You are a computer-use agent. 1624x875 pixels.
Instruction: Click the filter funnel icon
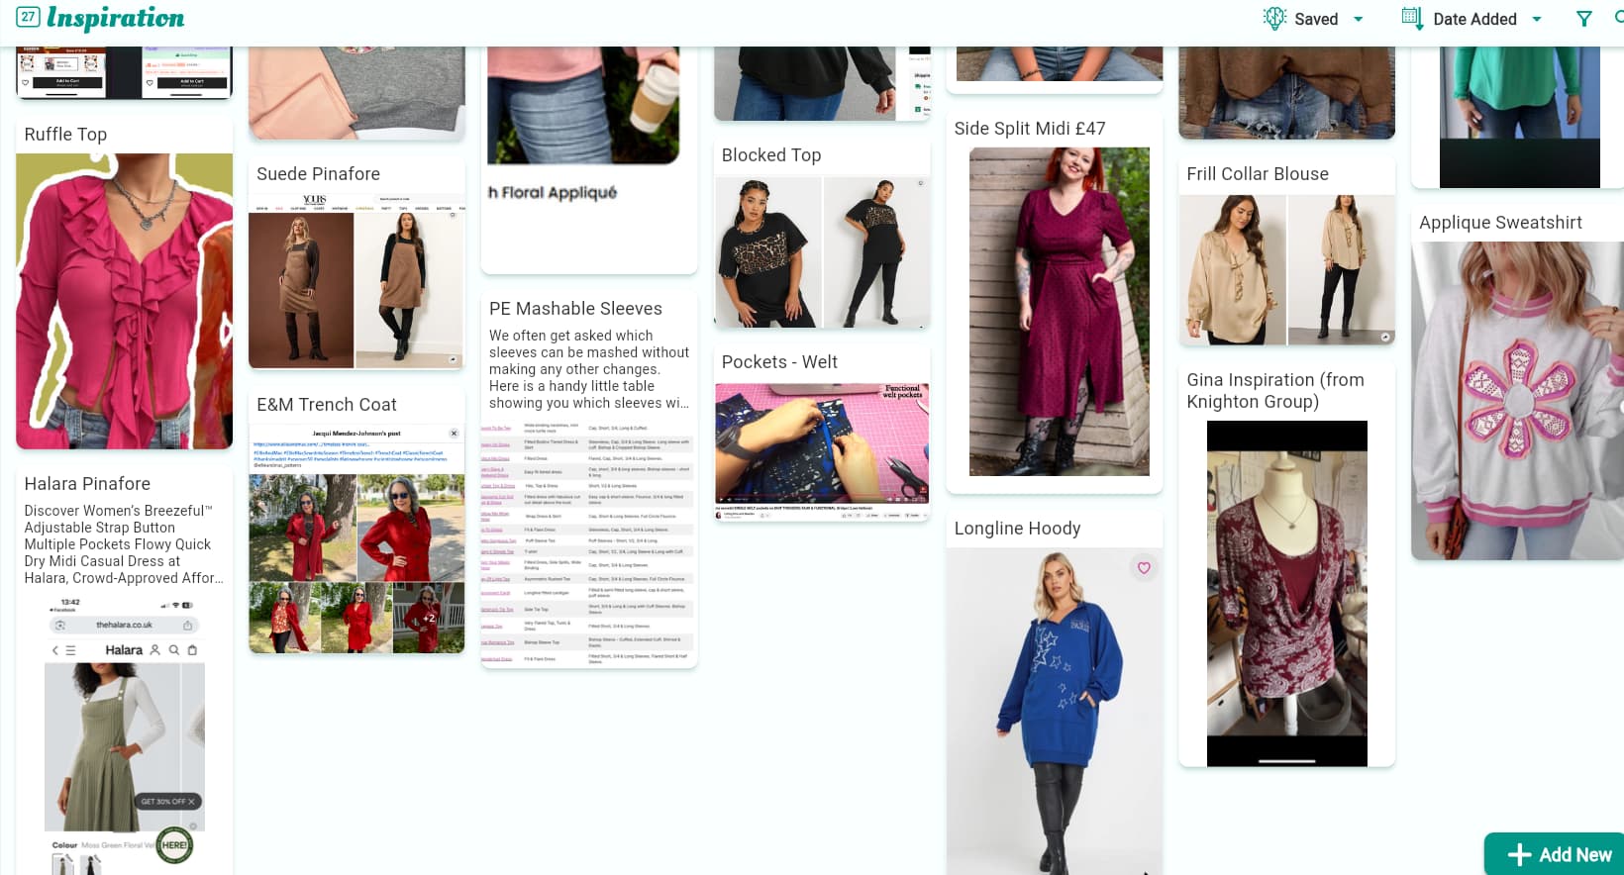(1583, 19)
